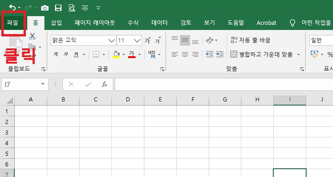Open the Acrobat tab
333x177 pixels.
pyautogui.click(x=266, y=23)
